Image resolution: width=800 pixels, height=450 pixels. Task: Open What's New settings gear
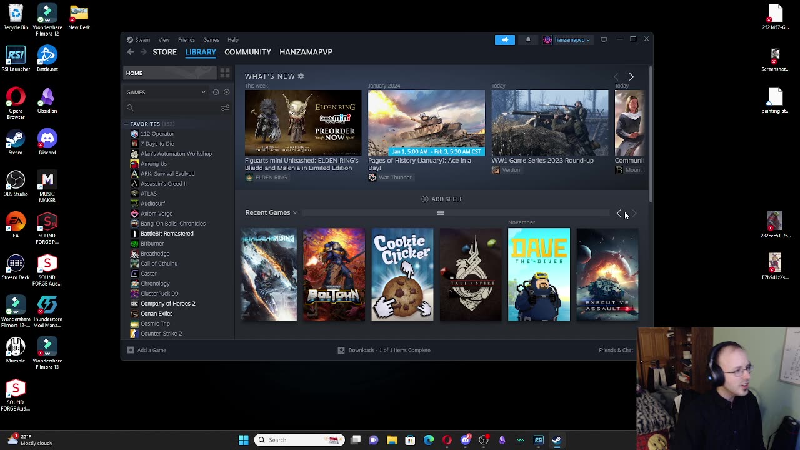pos(301,76)
